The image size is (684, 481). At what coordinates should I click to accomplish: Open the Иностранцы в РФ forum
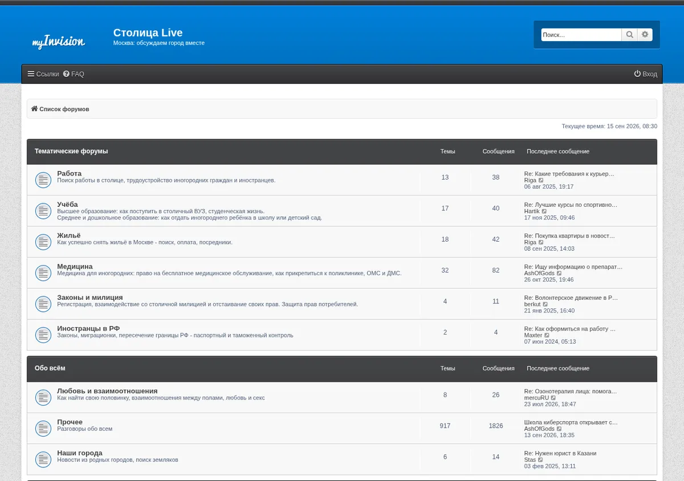tap(88, 328)
